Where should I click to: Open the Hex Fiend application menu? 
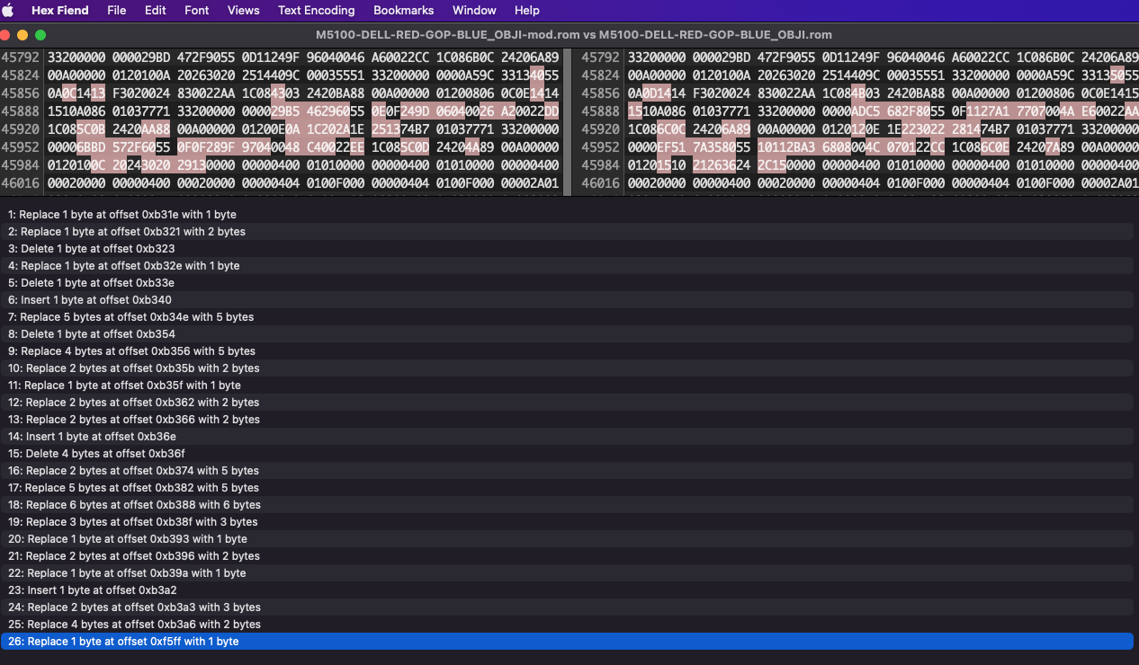point(59,11)
